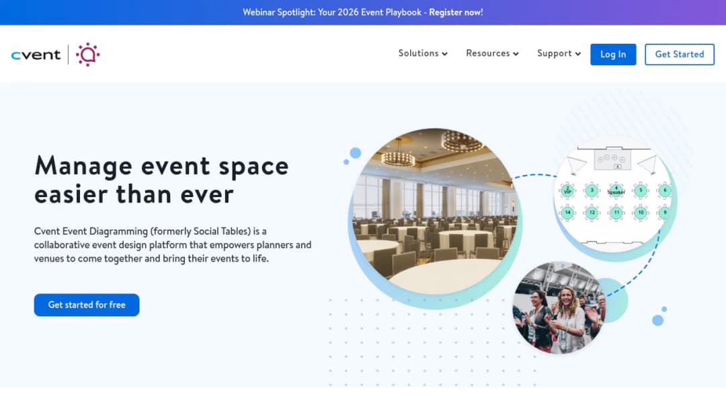This screenshot has width=726, height=409.
Task: Select table 5 in the diagram
Action: pyautogui.click(x=641, y=190)
